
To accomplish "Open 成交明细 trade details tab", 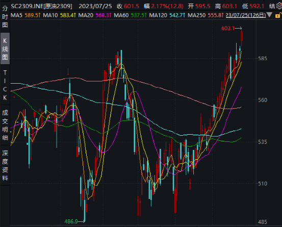I will (x=5, y=125).
